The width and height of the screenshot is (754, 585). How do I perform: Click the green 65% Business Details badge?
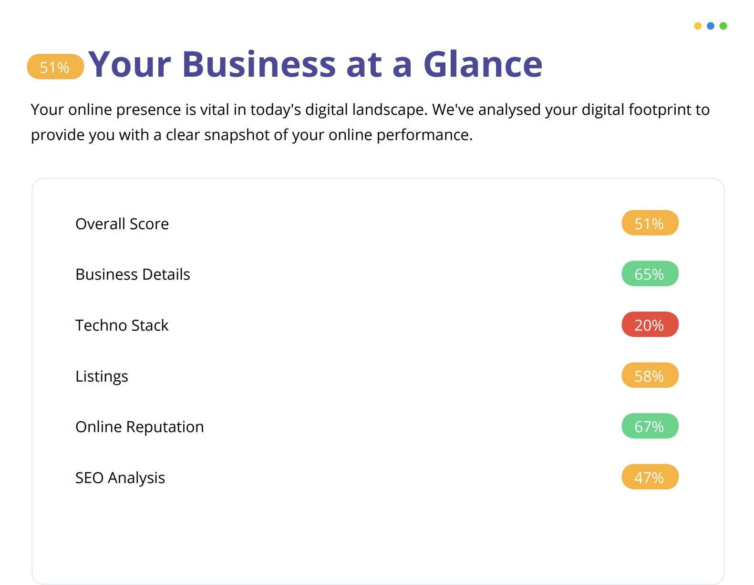(649, 274)
